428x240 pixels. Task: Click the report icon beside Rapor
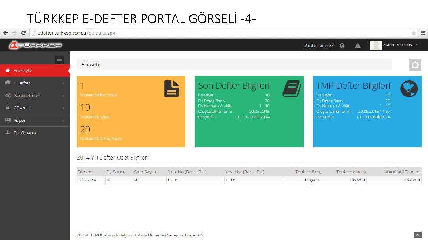8,120
